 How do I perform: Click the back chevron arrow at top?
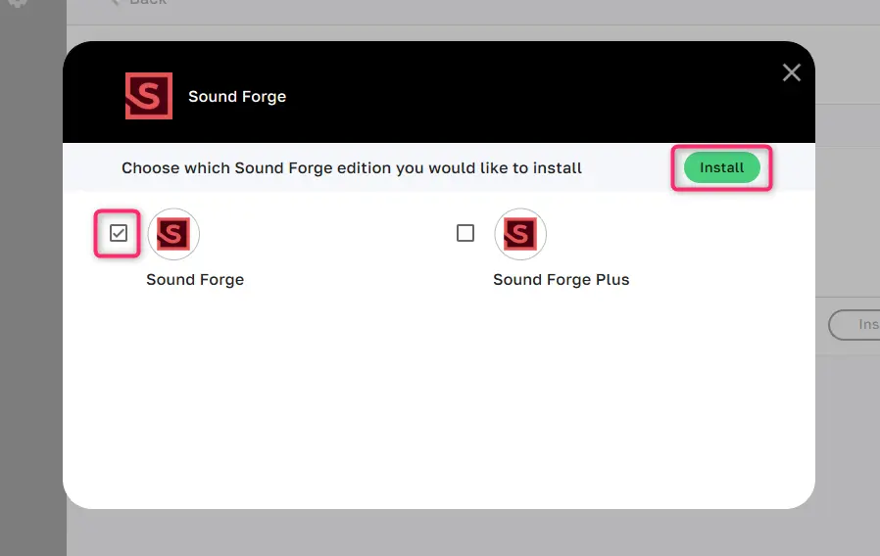(115, 2)
